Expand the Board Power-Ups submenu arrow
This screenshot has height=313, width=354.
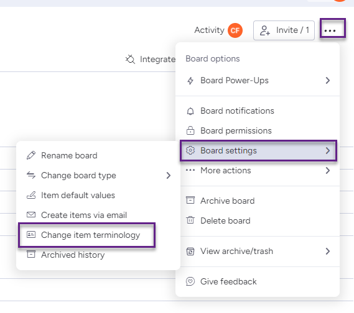(x=328, y=81)
